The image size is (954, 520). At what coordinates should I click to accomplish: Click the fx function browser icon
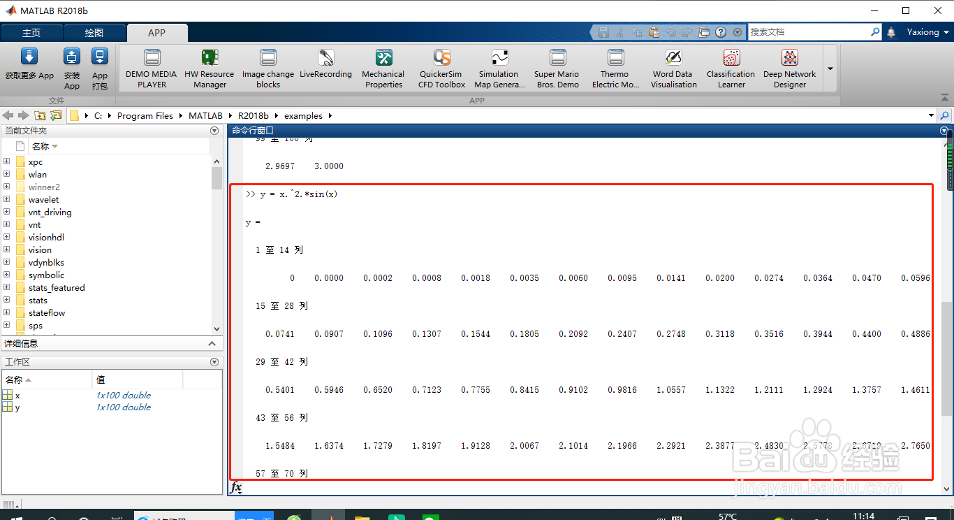coord(236,487)
